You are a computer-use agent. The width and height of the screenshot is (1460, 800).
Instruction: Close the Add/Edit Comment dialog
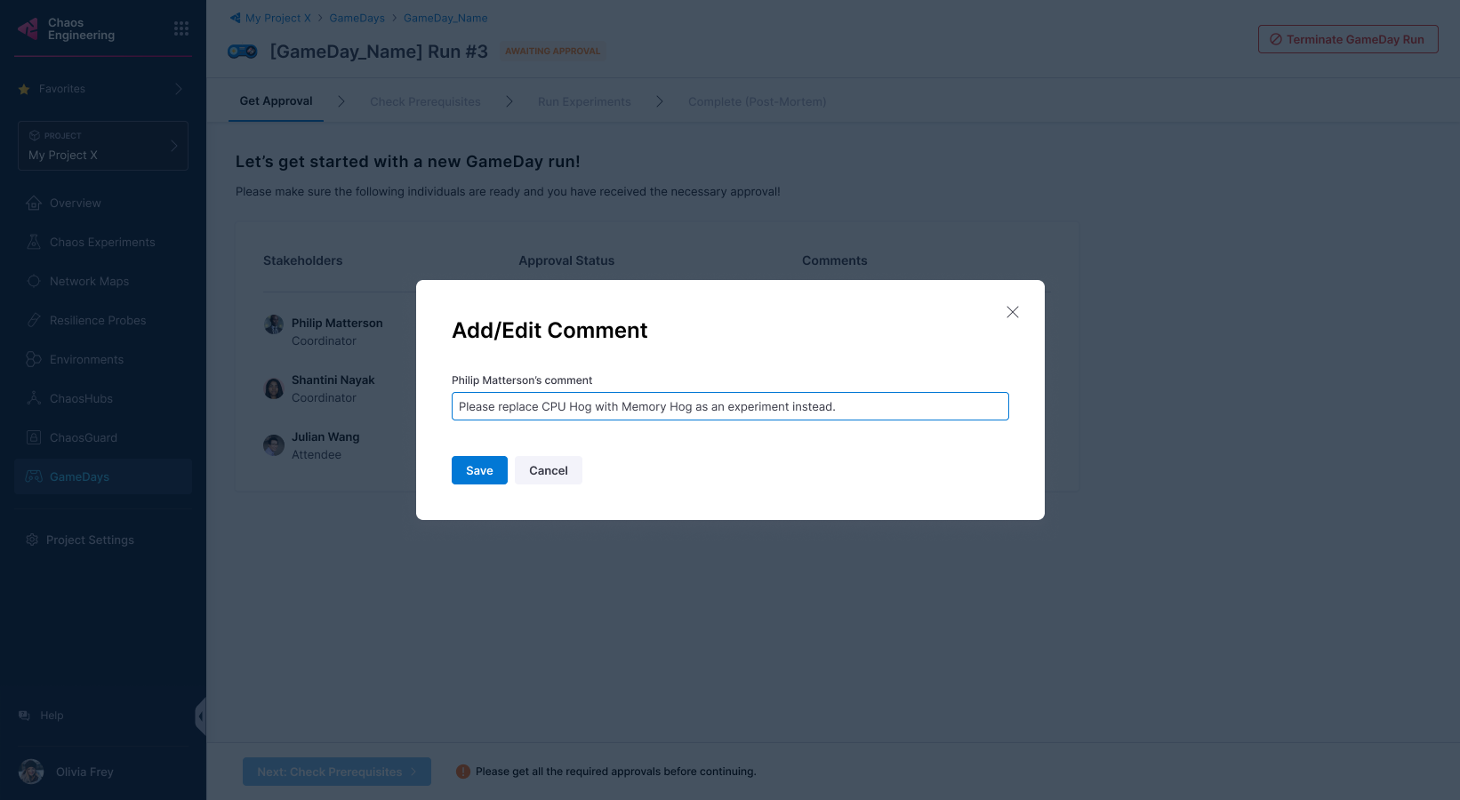coord(1012,312)
